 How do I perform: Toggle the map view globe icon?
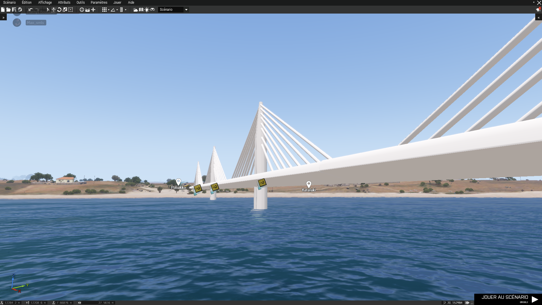pos(82,10)
